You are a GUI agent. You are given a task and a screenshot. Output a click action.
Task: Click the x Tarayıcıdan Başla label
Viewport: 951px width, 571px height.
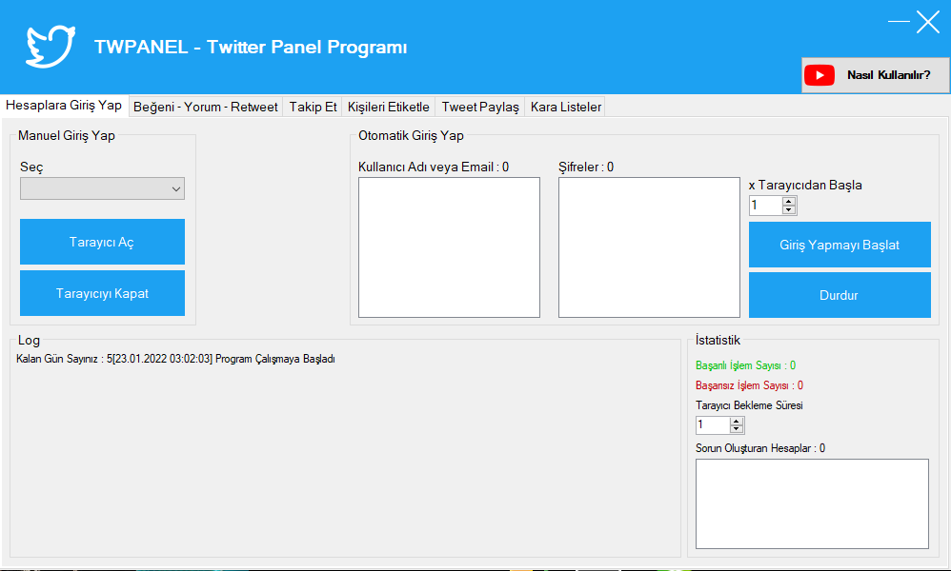pyautogui.click(x=805, y=186)
